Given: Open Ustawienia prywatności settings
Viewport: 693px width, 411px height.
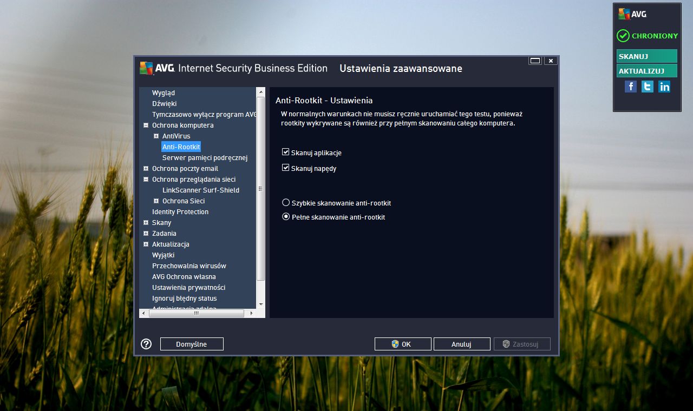Looking at the screenshot, I should pyautogui.click(x=188, y=287).
